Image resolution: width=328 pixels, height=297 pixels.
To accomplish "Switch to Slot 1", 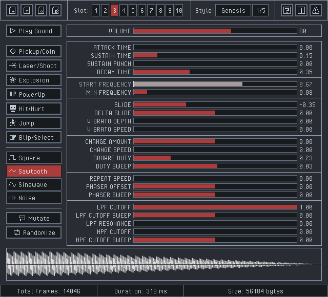I will (96, 10).
